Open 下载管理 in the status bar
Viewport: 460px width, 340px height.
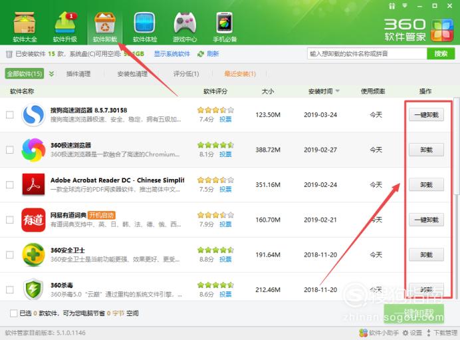(x=442, y=333)
